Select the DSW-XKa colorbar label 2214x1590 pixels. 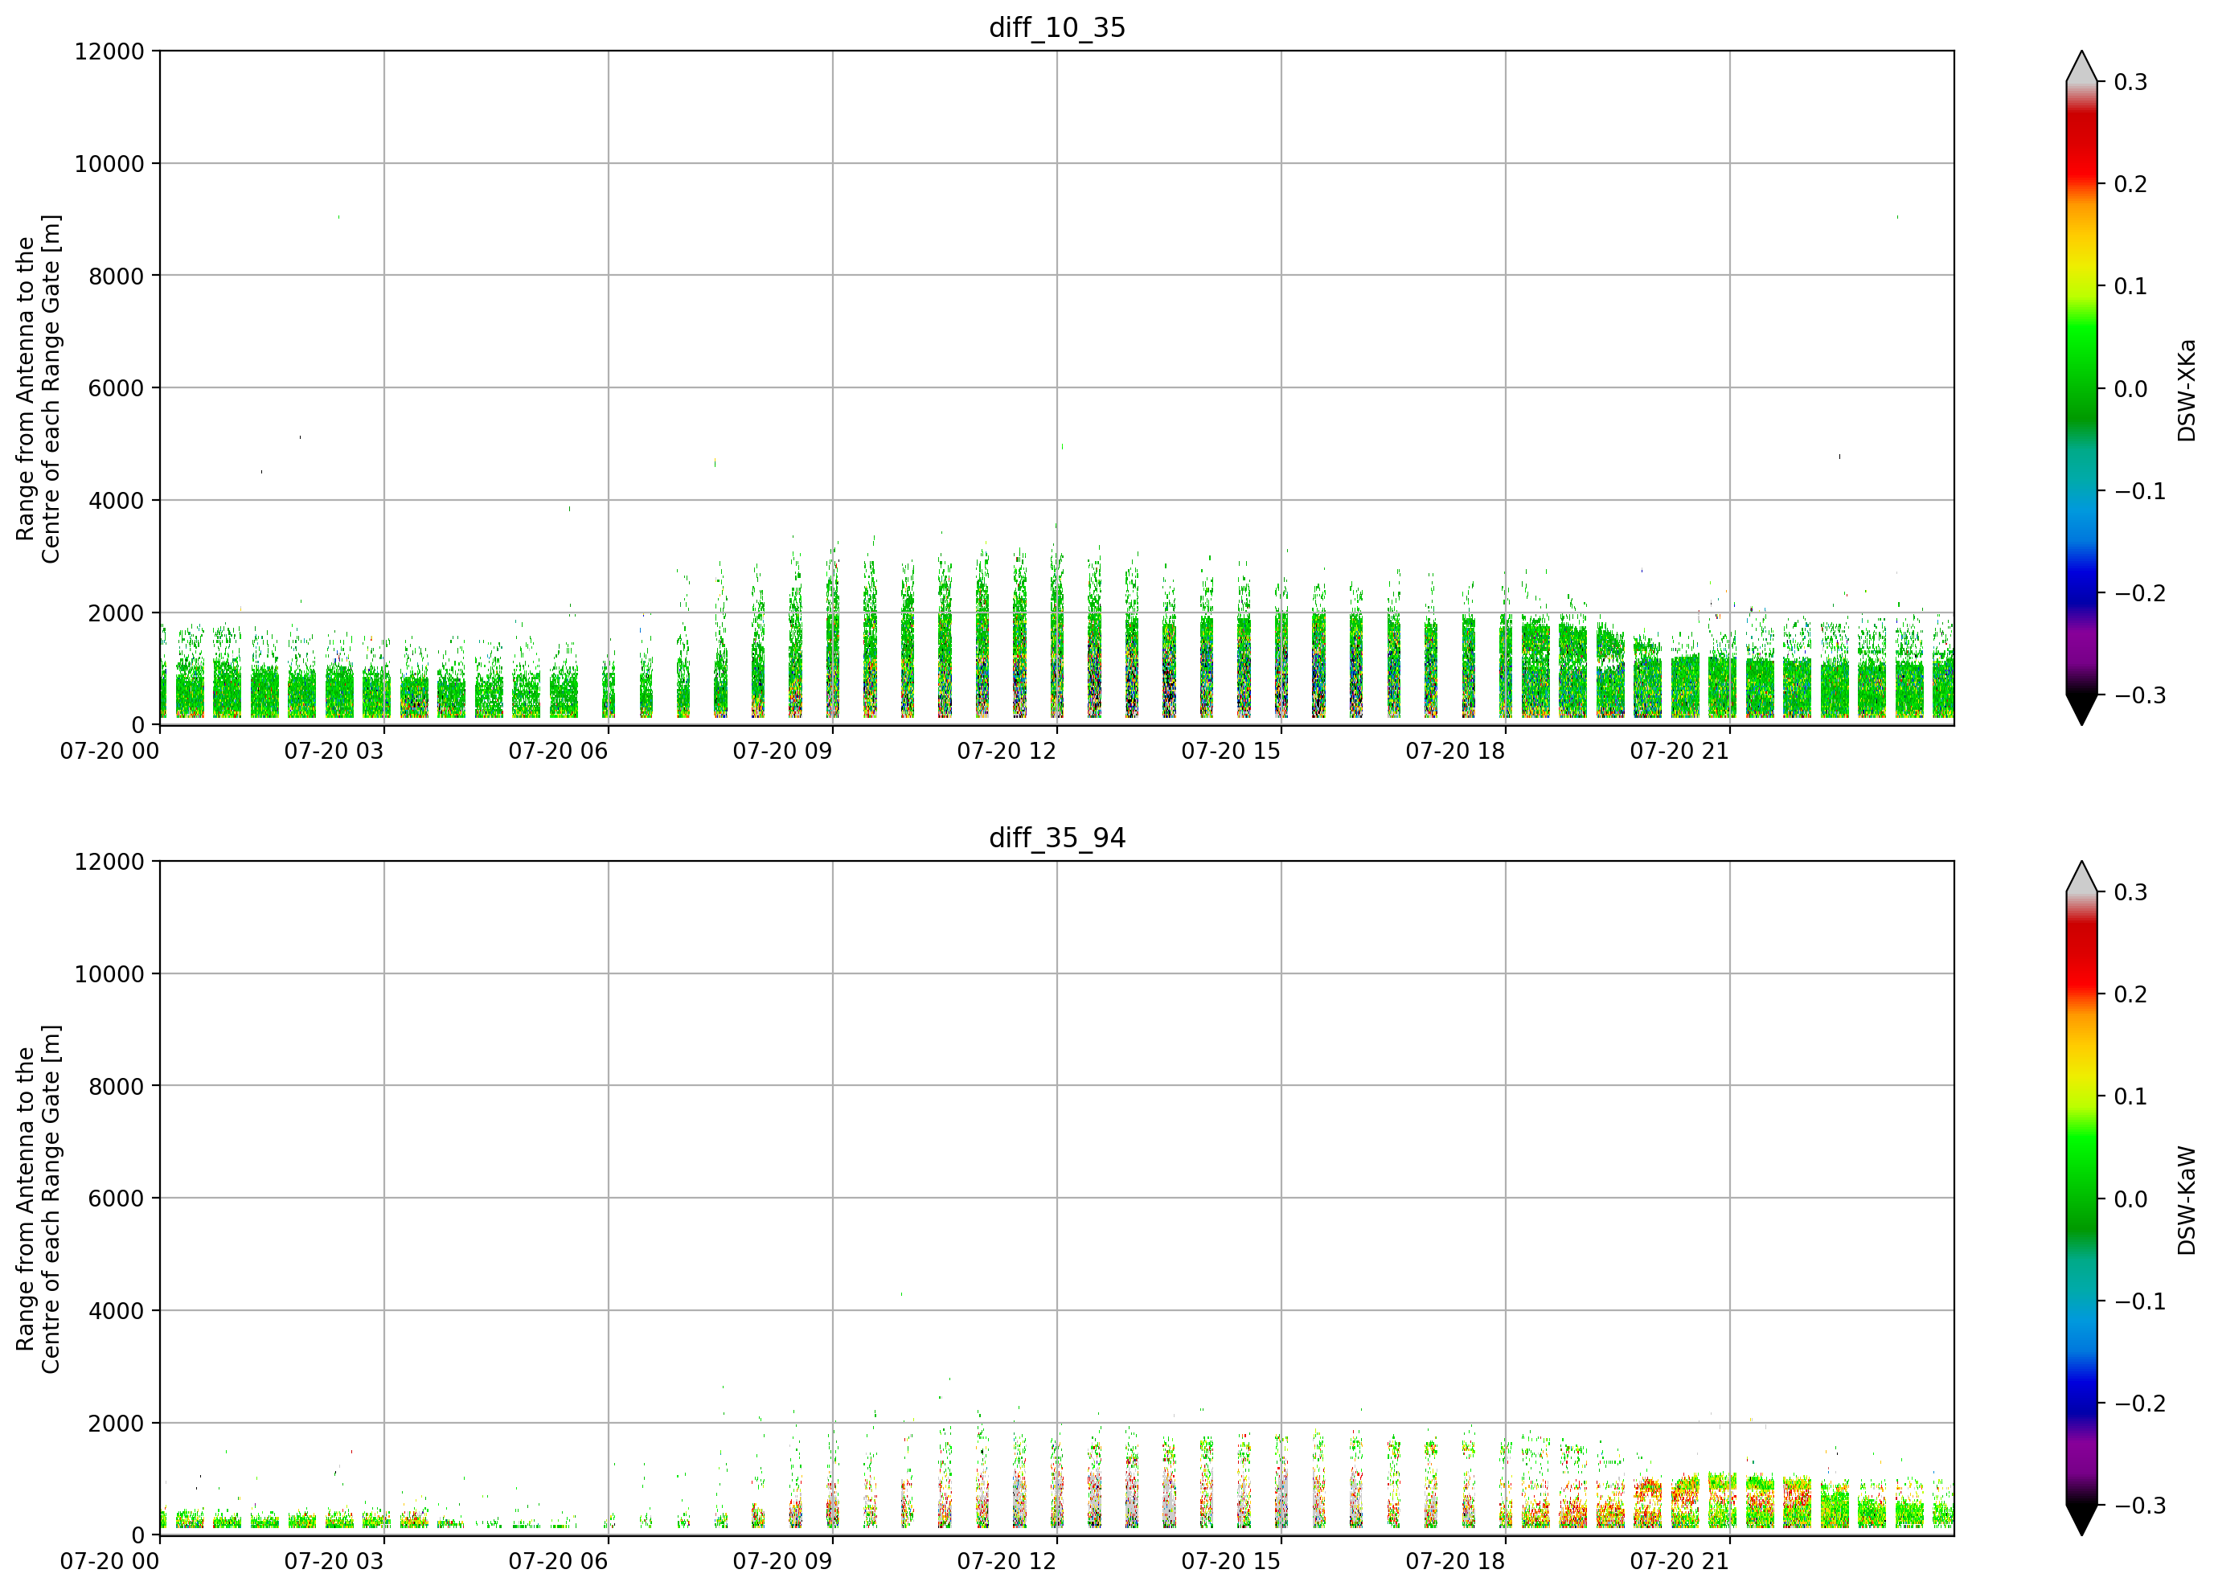coord(2186,389)
